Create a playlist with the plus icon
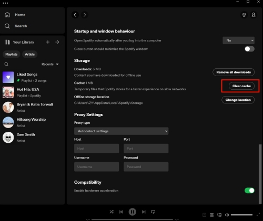 48,42
